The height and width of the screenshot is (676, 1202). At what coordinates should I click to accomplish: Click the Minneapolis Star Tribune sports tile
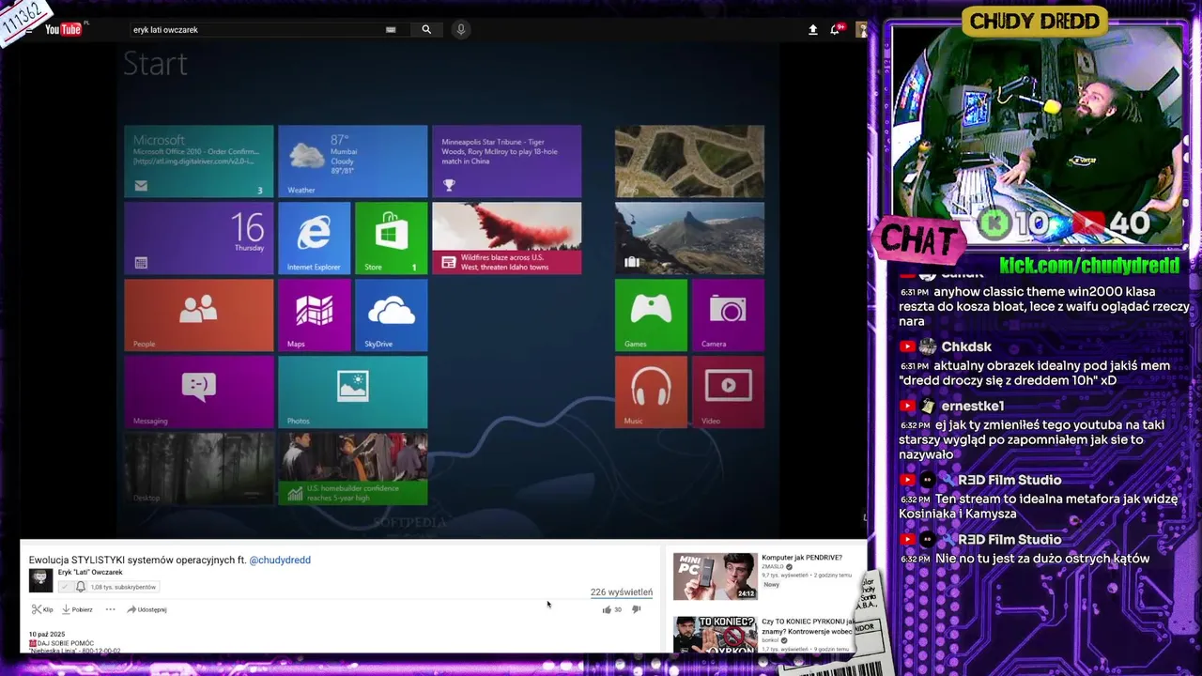point(506,161)
